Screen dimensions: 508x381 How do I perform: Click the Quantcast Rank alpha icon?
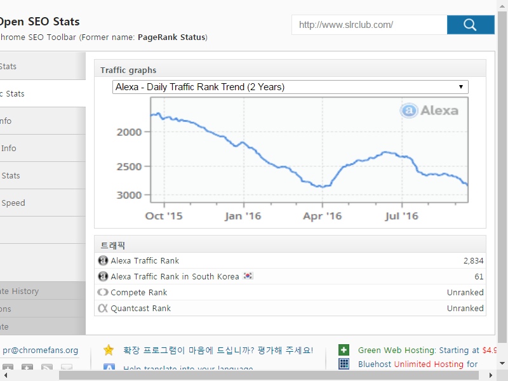[x=103, y=308]
